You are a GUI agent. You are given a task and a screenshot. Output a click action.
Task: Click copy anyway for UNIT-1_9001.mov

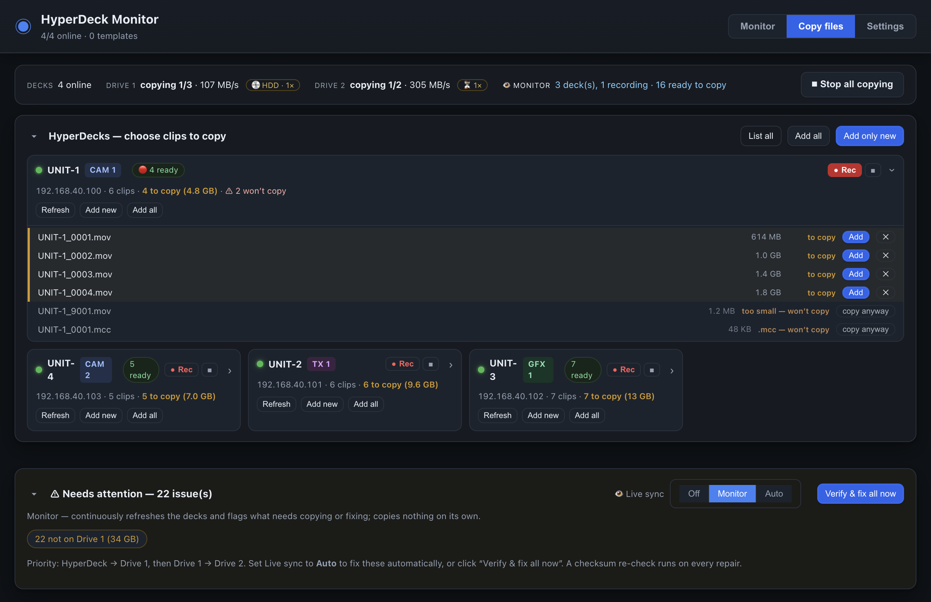tap(865, 311)
